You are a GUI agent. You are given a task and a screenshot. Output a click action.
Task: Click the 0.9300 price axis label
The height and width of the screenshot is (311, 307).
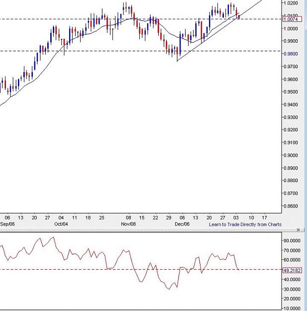pyautogui.click(x=291, y=117)
